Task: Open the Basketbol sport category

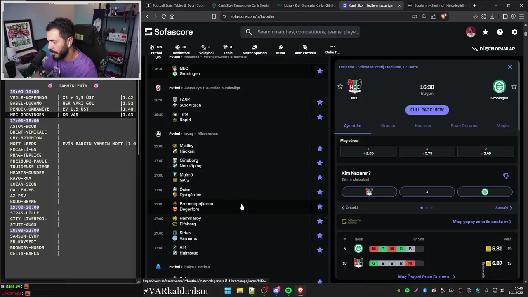Action: coord(181,49)
